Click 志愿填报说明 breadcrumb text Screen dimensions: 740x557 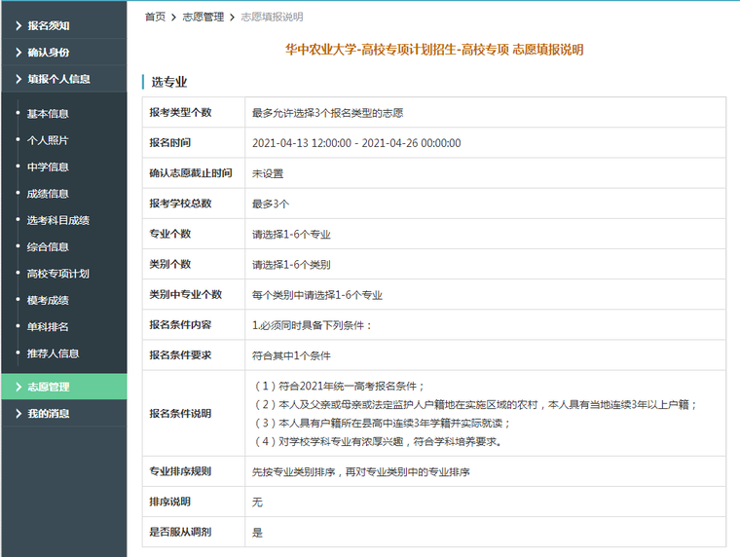(272, 17)
